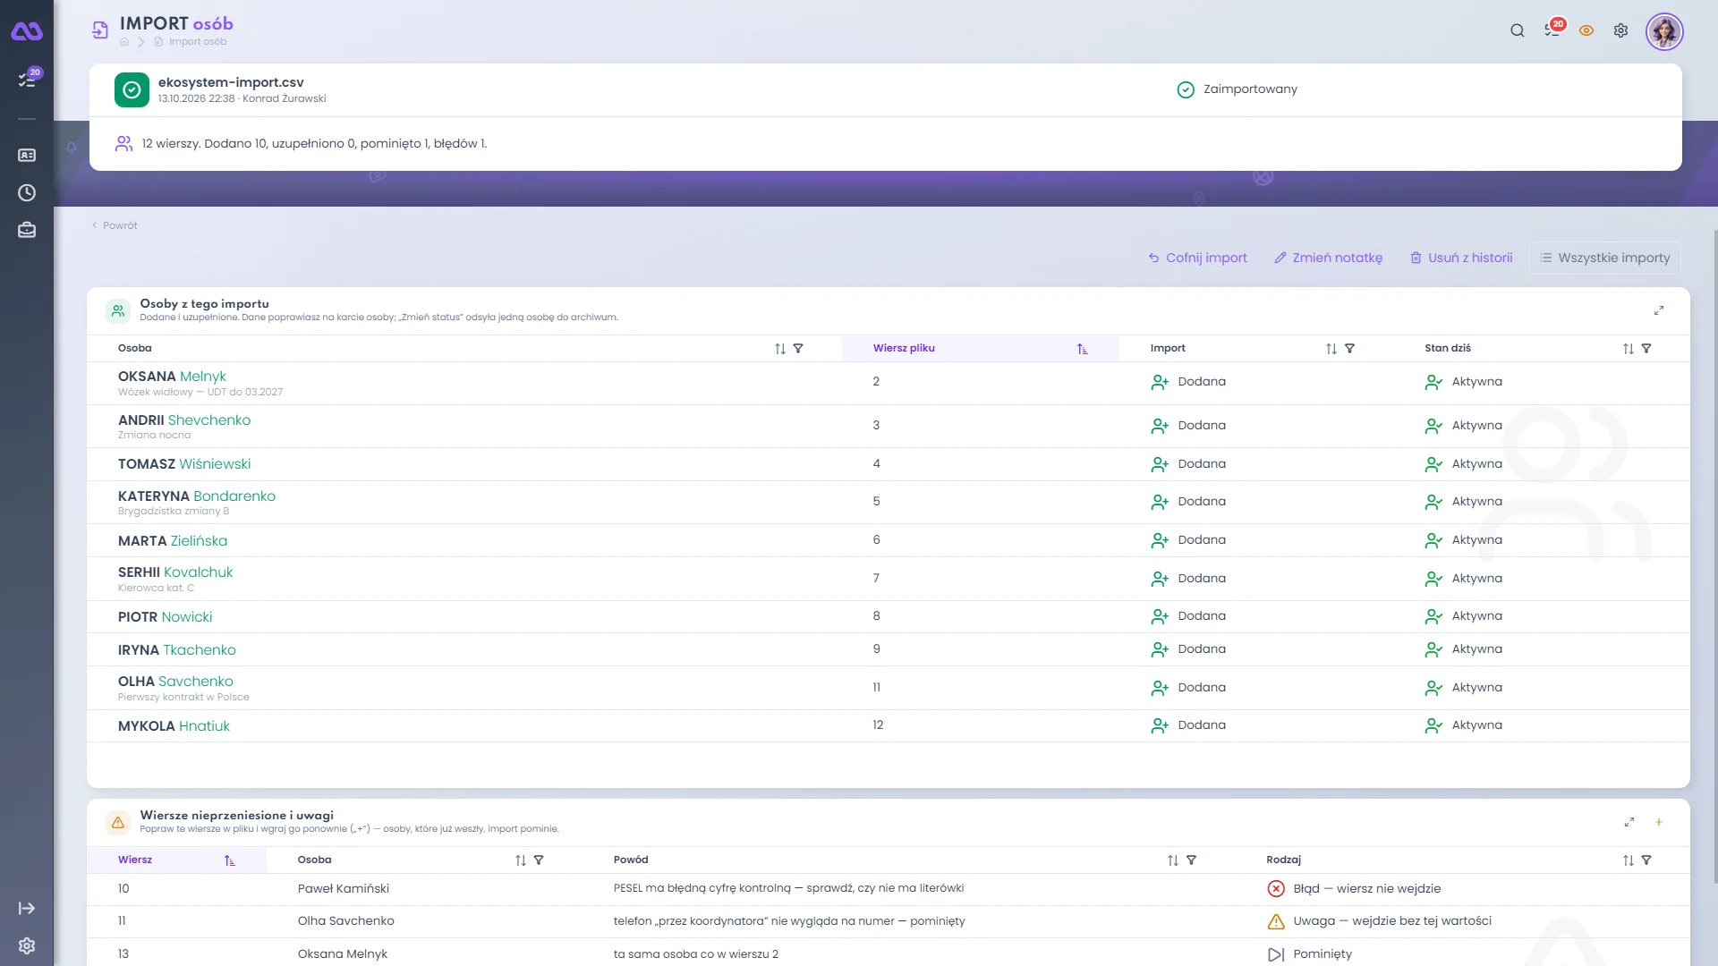Open the search magnifier in header
1718x966 pixels.
tap(1517, 30)
